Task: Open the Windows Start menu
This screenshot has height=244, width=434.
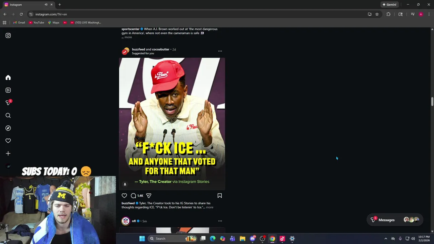Action: (142, 239)
